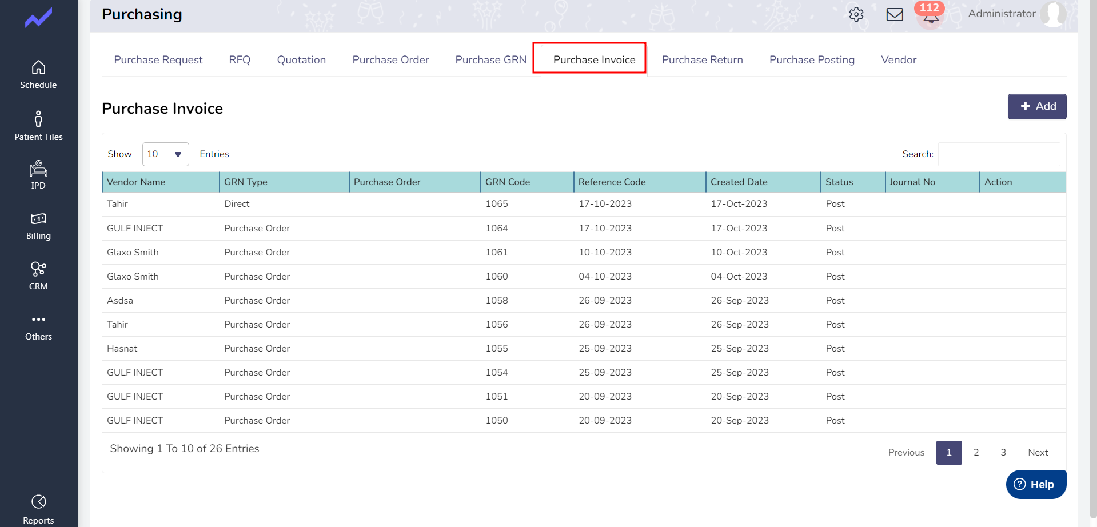Click the Add invoice button
The width and height of the screenshot is (1097, 527).
[1037, 106]
